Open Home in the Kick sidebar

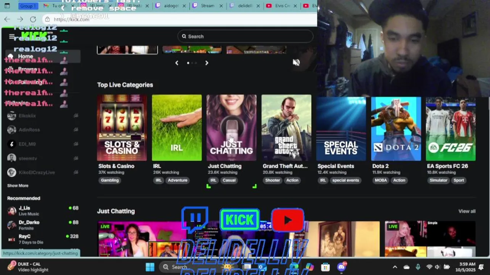pyautogui.click(x=43, y=56)
